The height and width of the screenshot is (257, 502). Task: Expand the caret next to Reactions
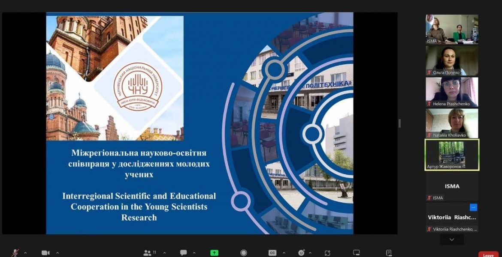pos(310,253)
